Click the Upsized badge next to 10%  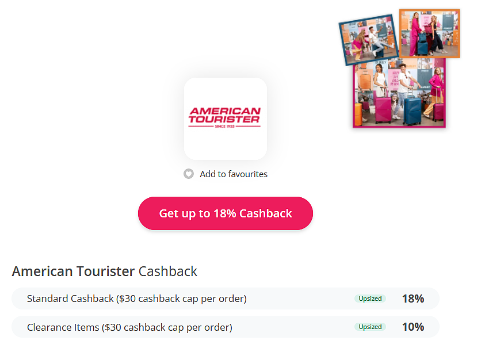(371, 327)
